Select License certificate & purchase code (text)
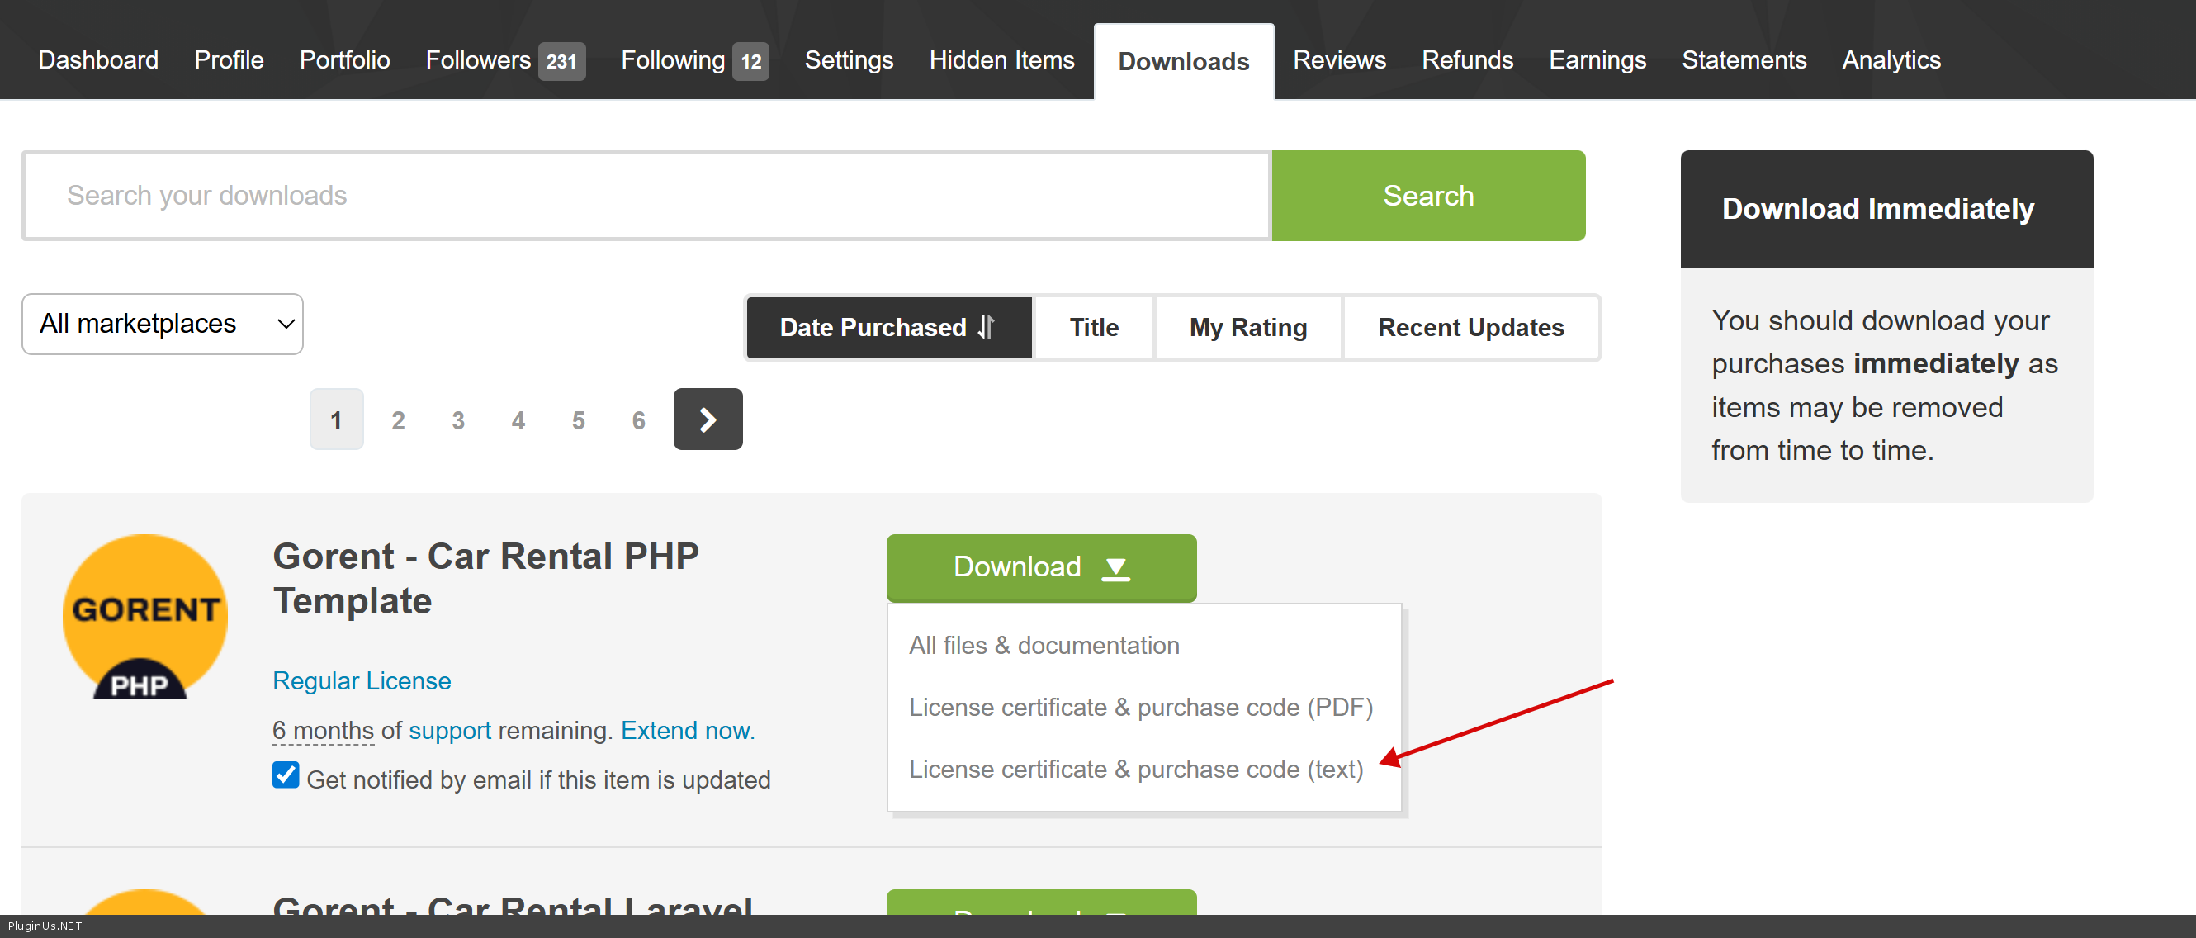This screenshot has width=2196, height=938. [1134, 770]
